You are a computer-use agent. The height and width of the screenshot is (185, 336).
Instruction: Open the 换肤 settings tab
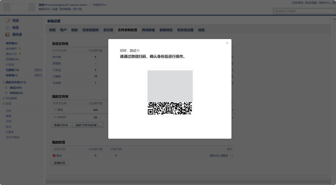pyautogui.click(x=75, y=30)
